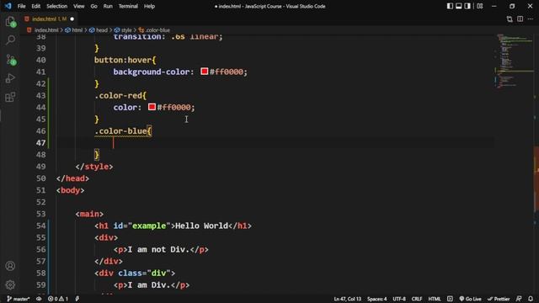539x303 pixels.
Task: Open the errors and warnings count
Action: [58, 299]
